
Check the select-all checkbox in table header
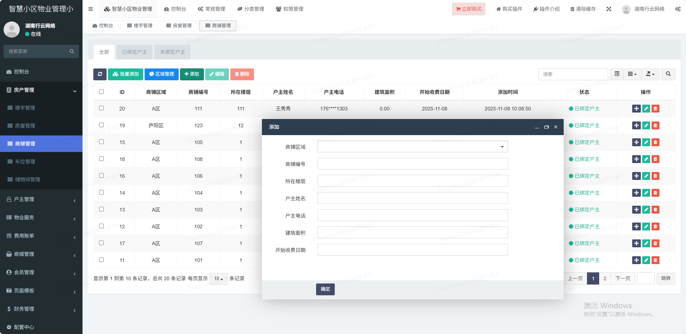tap(102, 92)
